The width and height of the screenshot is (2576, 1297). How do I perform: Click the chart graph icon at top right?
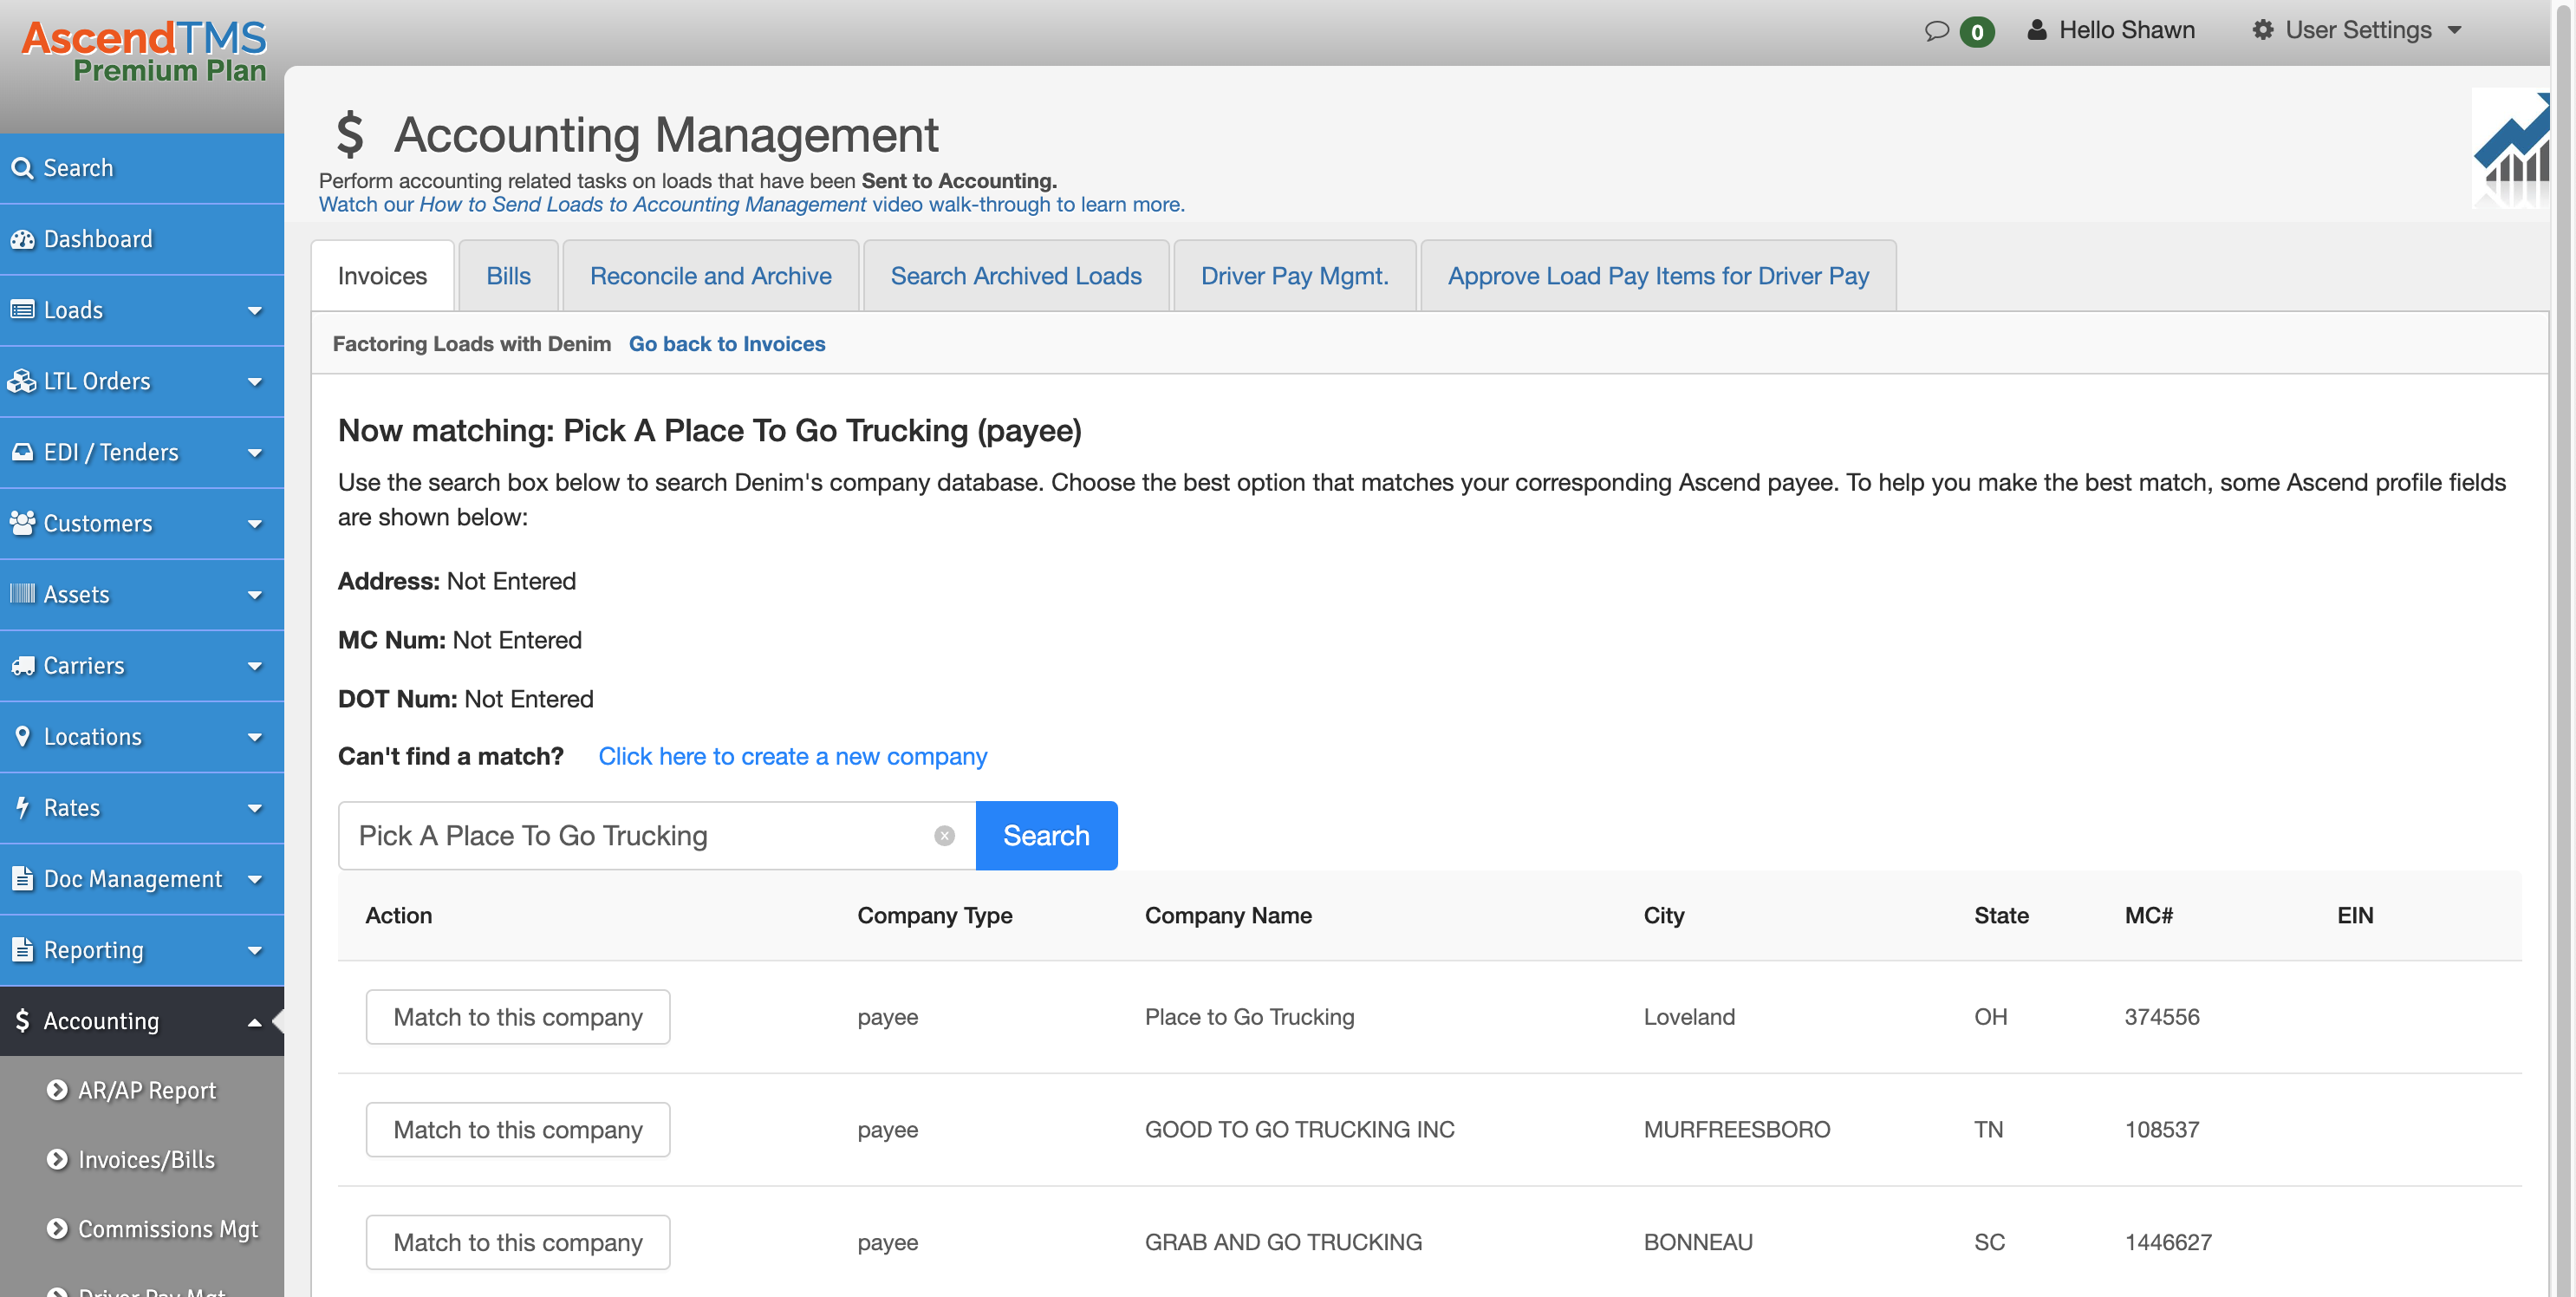(2510, 149)
